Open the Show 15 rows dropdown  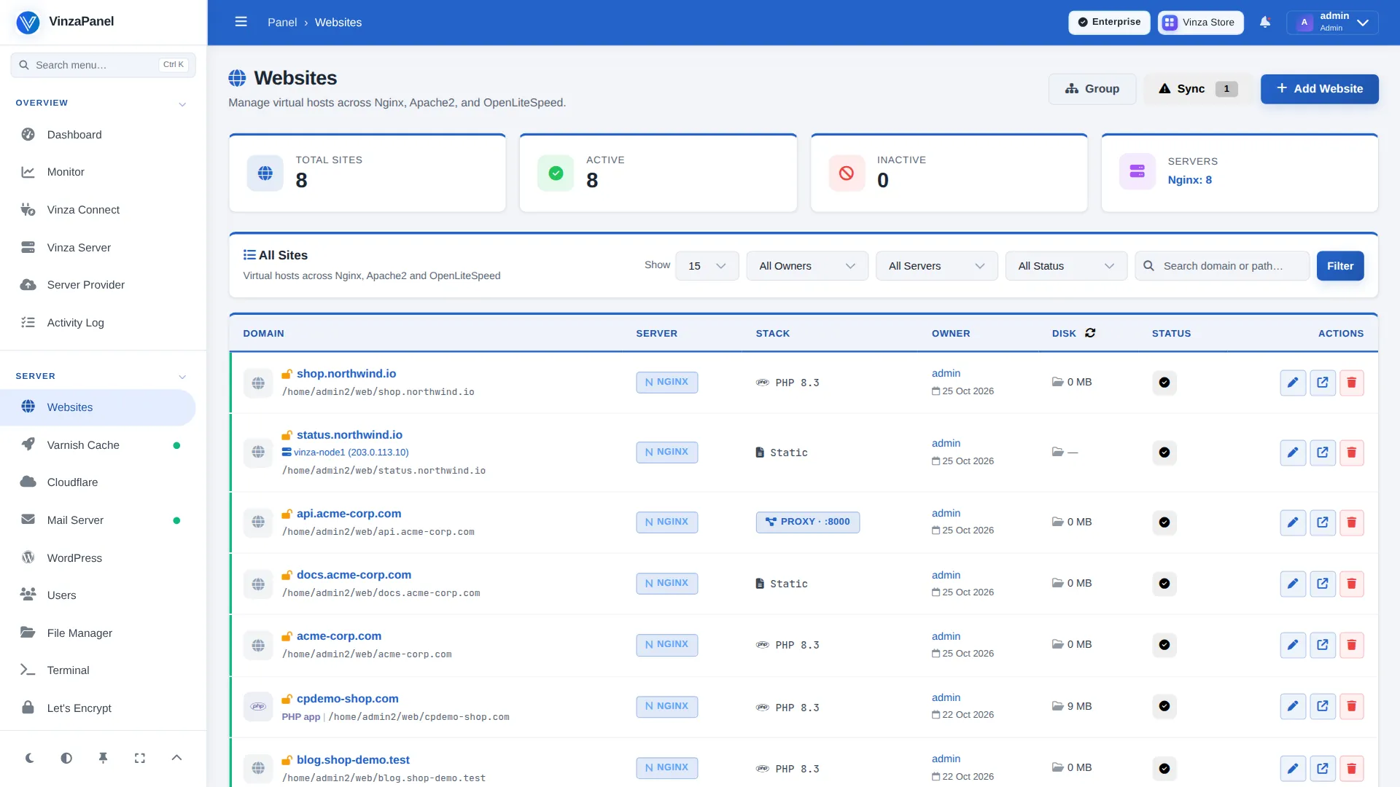tap(707, 266)
